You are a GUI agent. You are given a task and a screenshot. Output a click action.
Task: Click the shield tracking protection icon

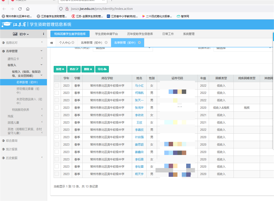(61, 9)
